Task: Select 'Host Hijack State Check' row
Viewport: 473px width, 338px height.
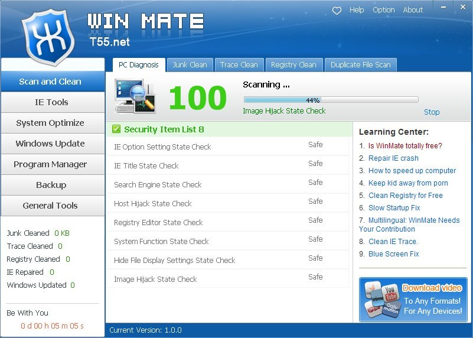Action: point(227,203)
